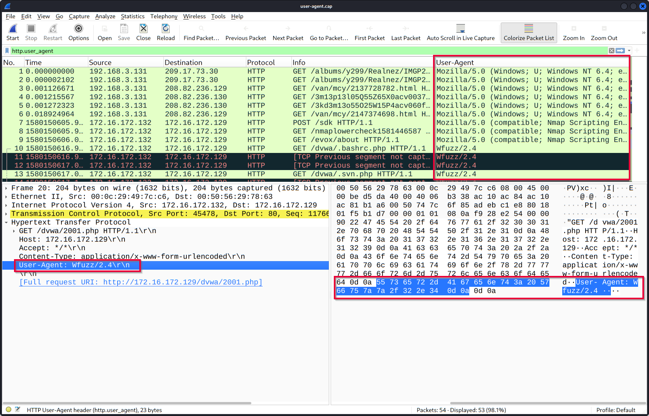Screen dimensions: 649x416
Task: Expand the Frame 20 tree node
Action: tap(6, 188)
